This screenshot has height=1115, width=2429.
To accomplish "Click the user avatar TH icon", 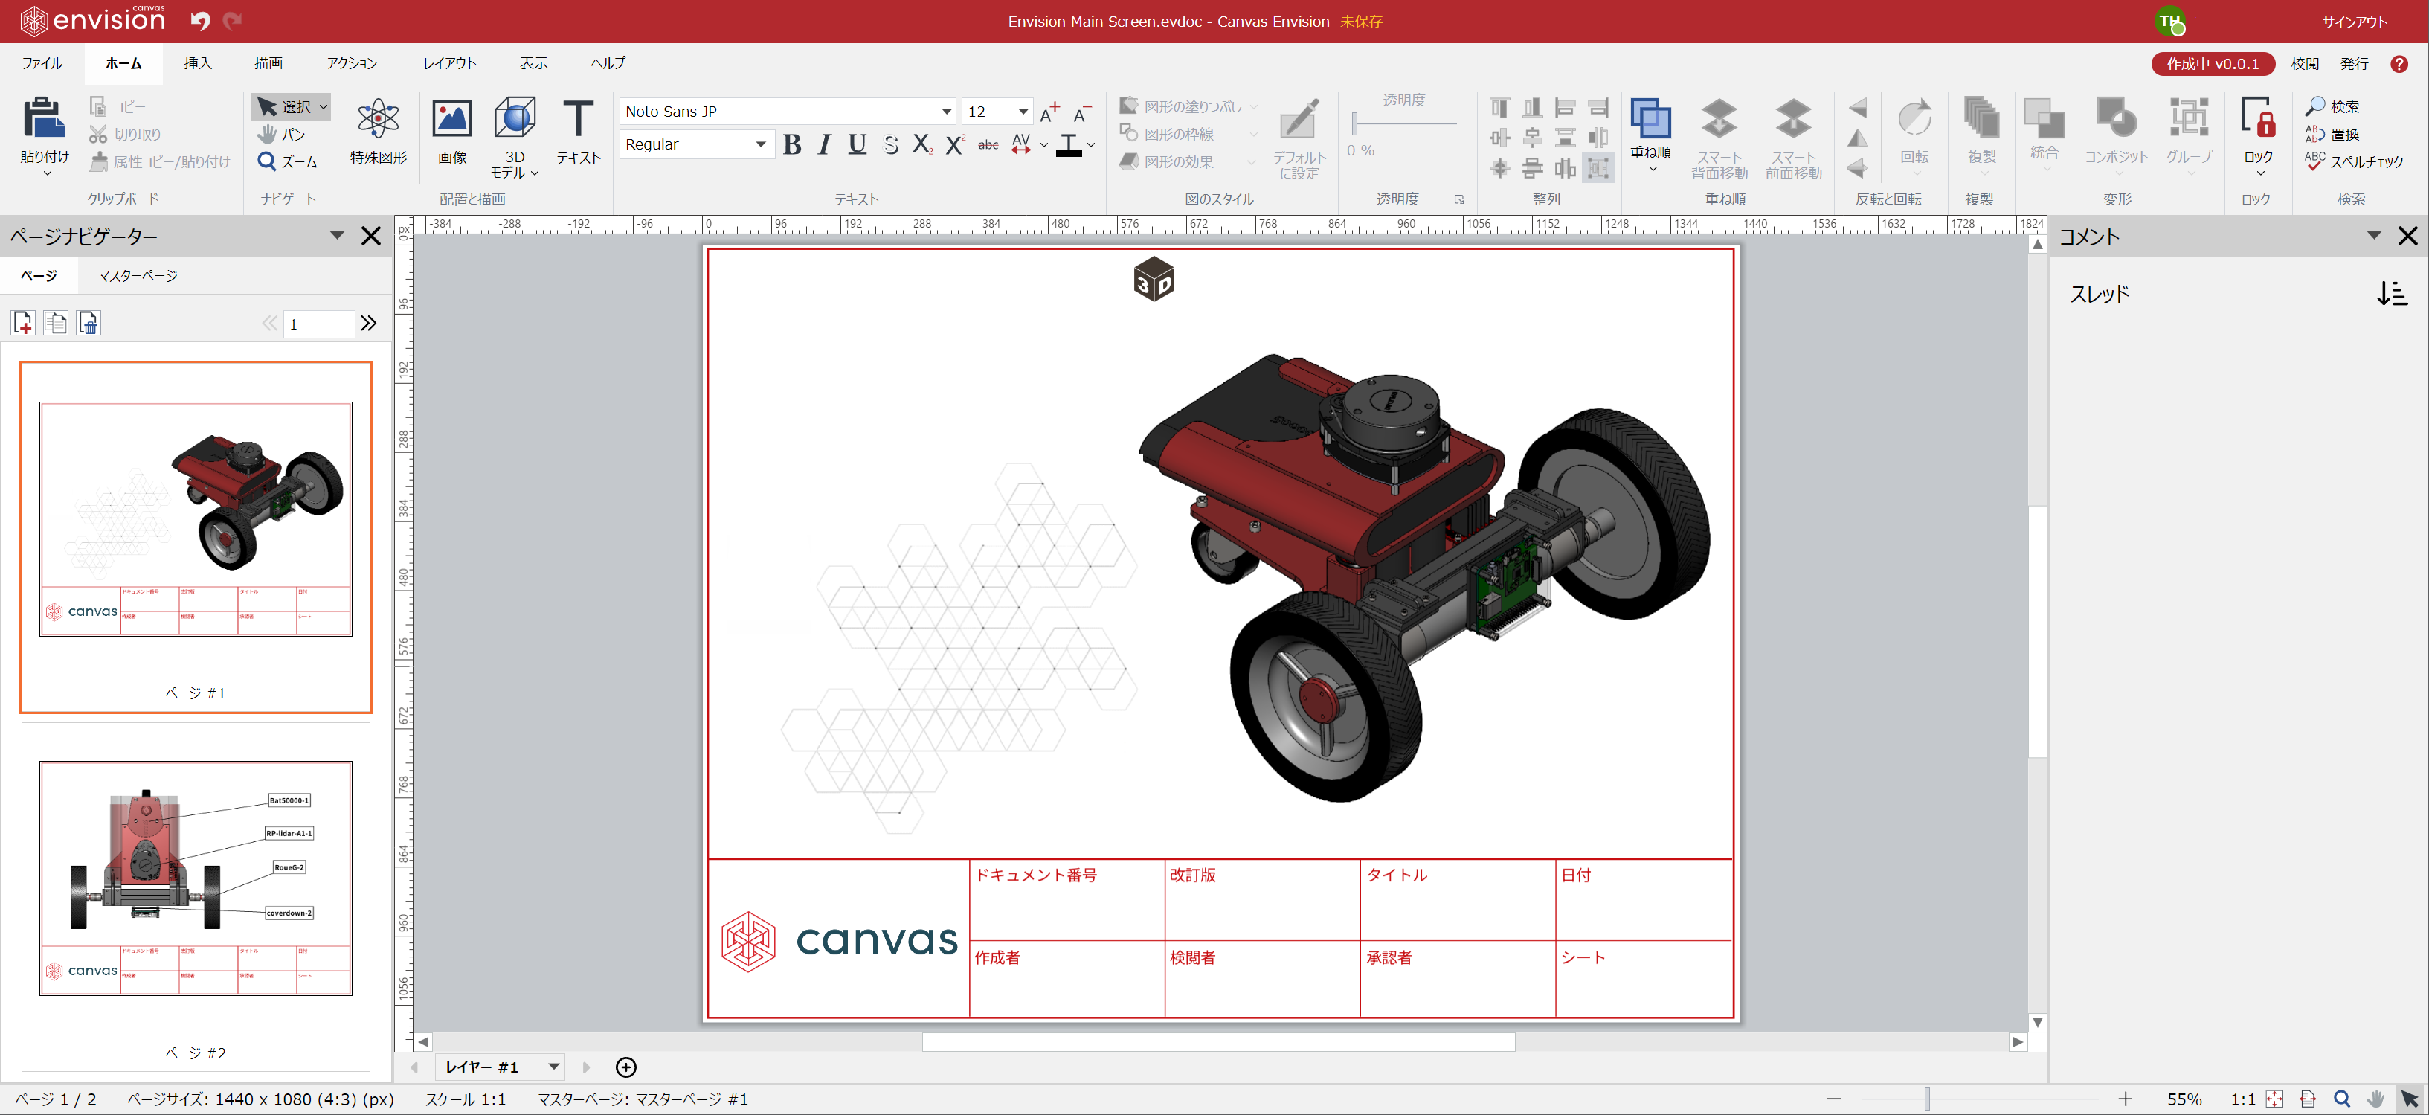I will 2169,21.
